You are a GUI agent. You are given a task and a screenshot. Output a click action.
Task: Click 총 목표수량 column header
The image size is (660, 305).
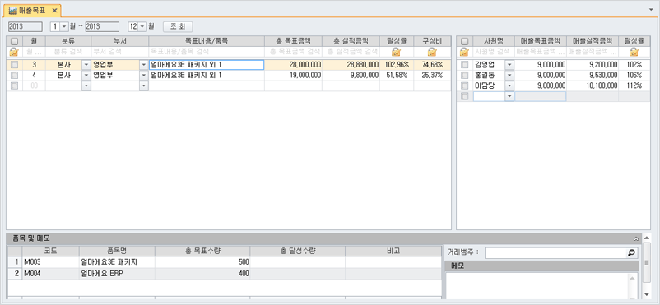click(202, 251)
